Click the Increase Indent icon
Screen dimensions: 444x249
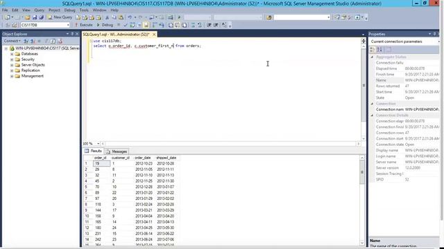[x=216, y=25]
